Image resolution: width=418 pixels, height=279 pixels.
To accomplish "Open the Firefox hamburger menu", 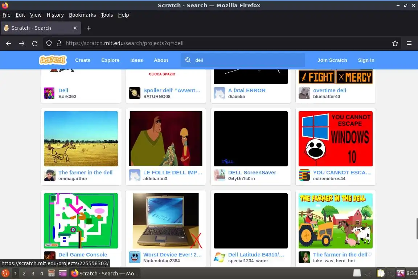I will click(409, 43).
